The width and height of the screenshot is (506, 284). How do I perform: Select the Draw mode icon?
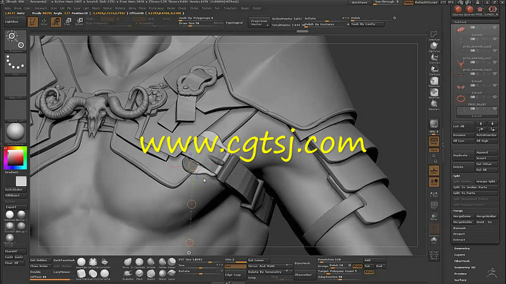pyautogui.click(x=44, y=22)
